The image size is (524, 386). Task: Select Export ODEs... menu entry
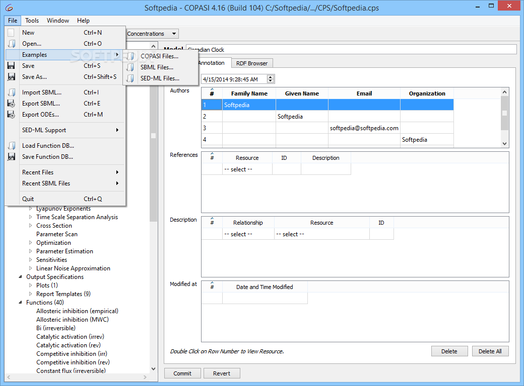pyautogui.click(x=65, y=114)
